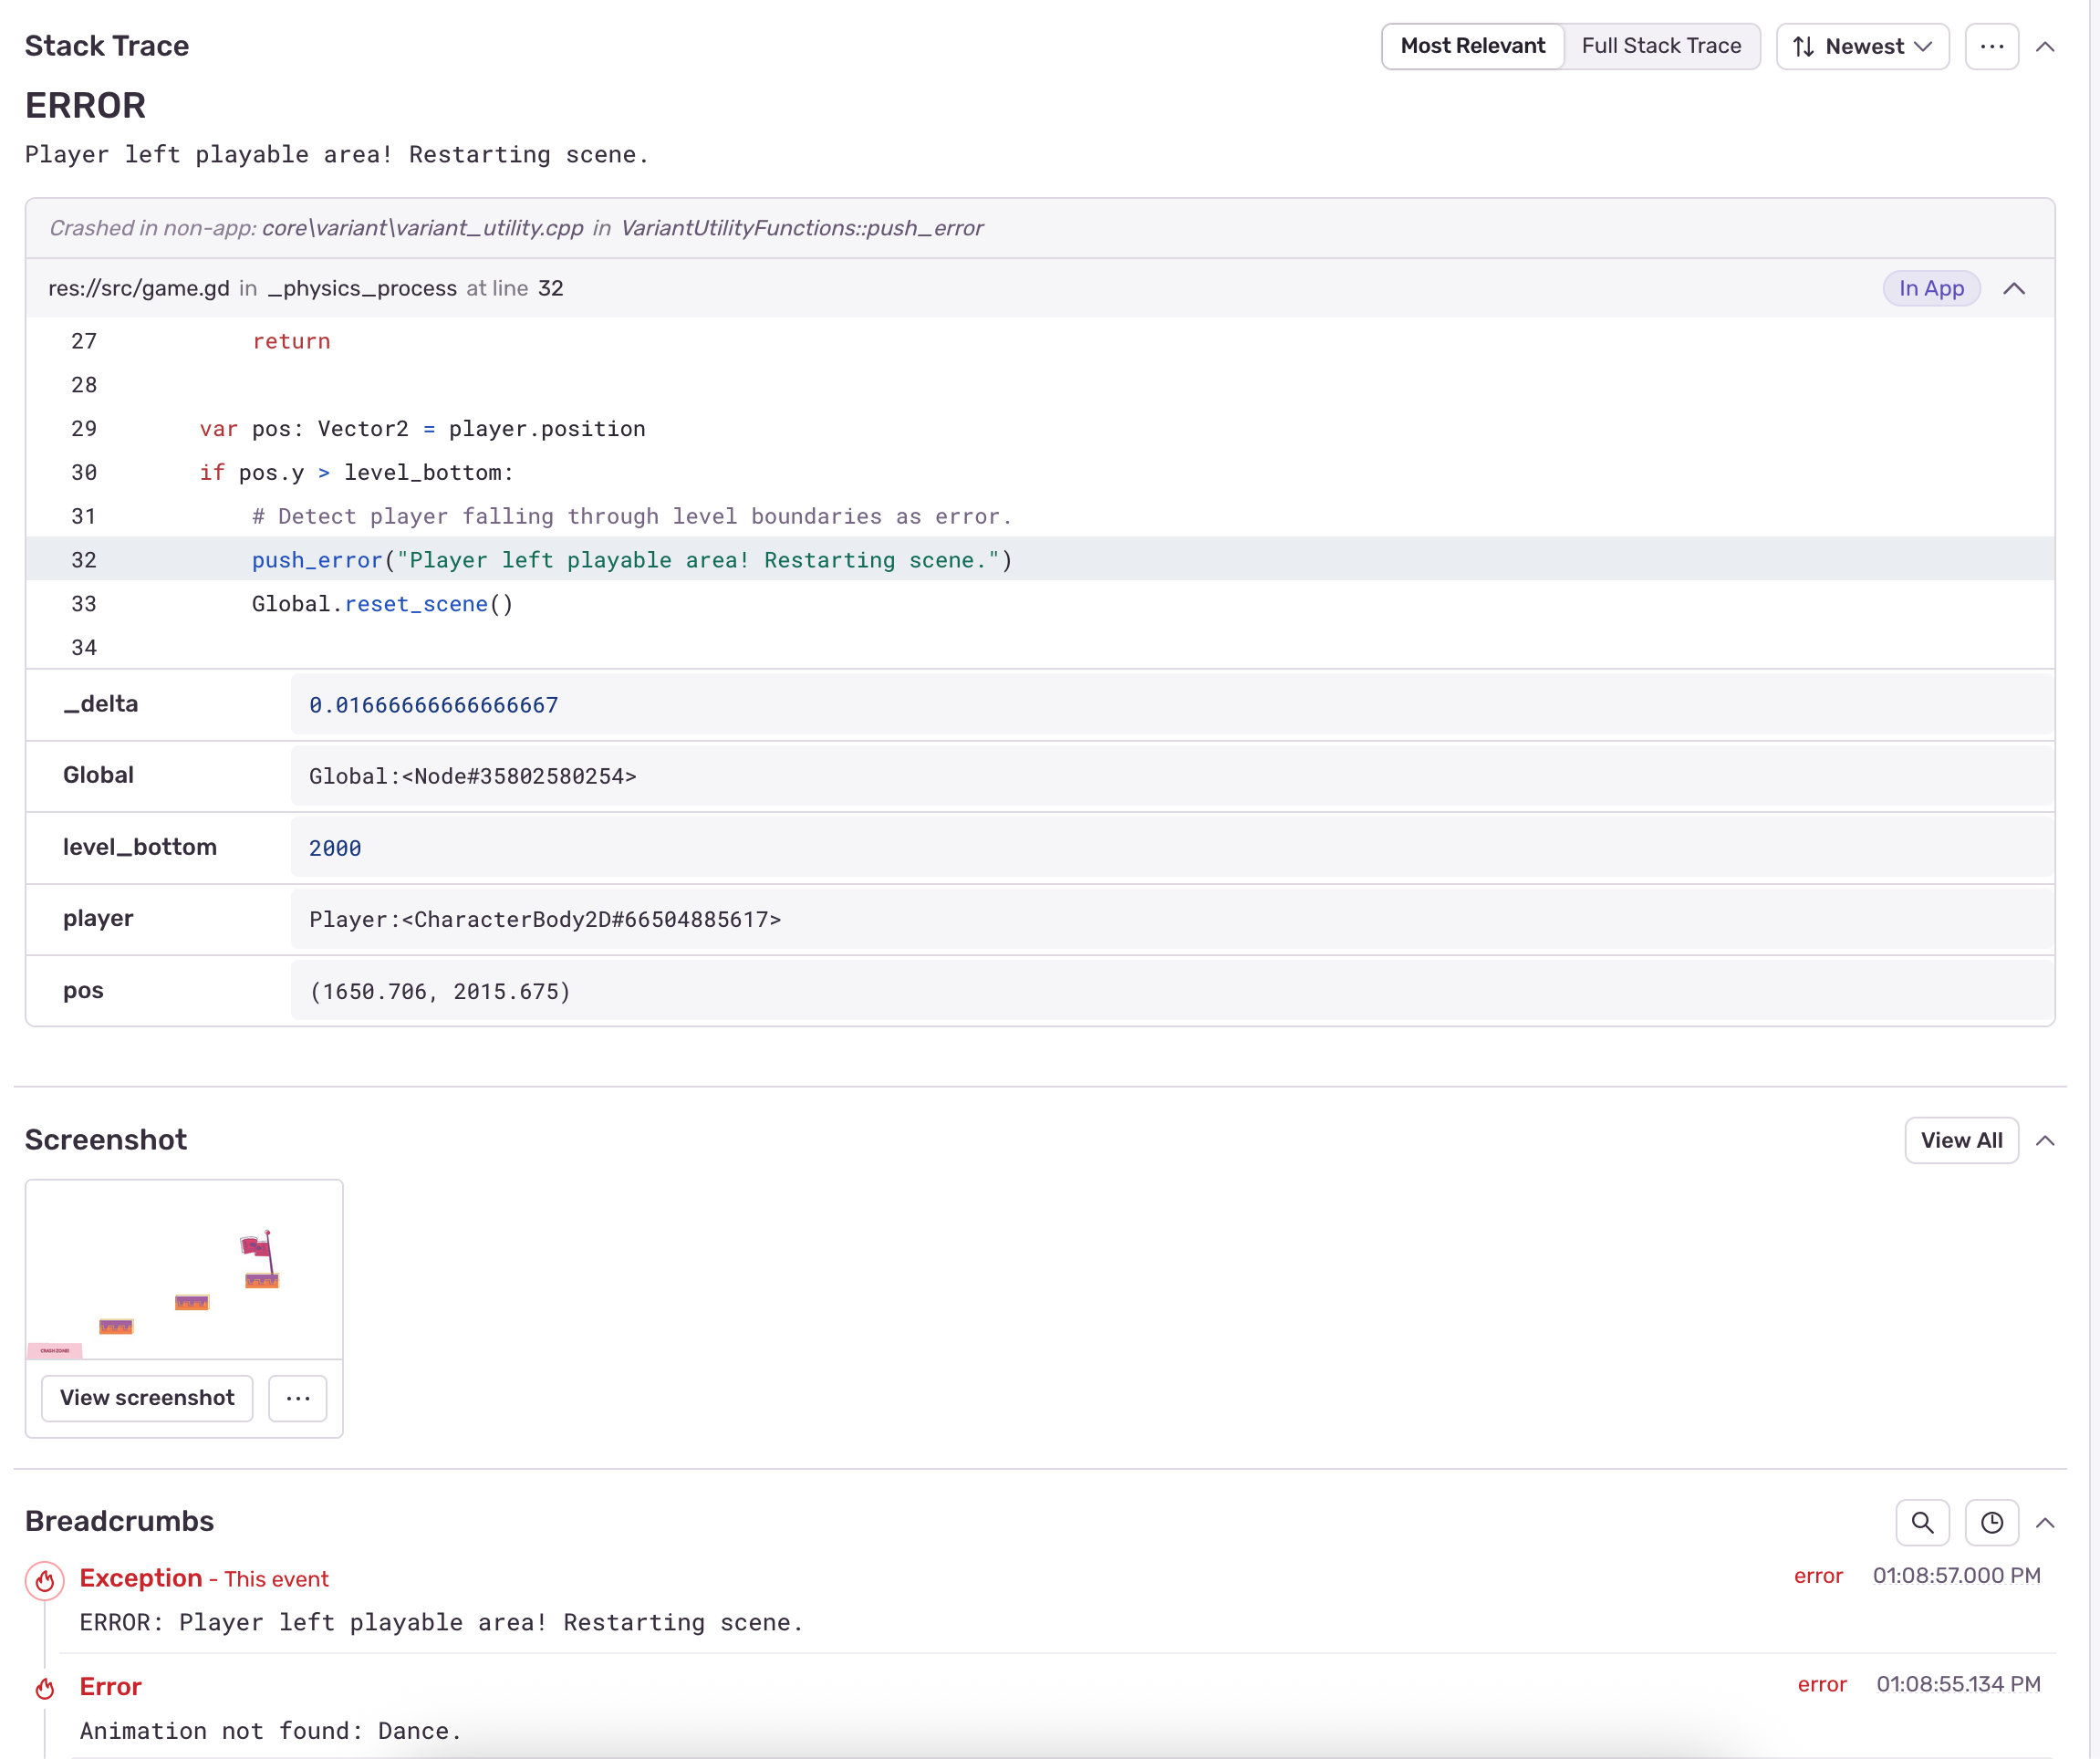This screenshot has height=1759, width=2100.
Task: Click the line 31 comment
Action: pyautogui.click(x=632, y=517)
